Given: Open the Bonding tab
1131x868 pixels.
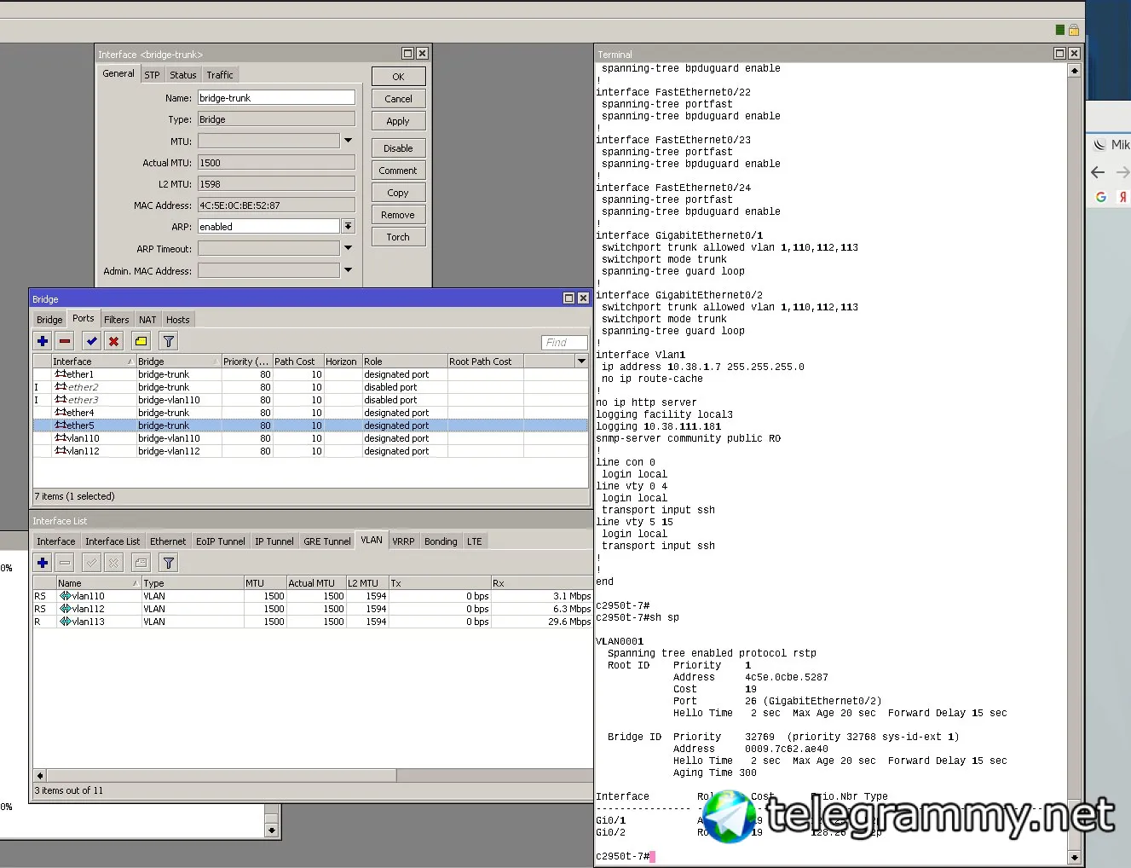Looking at the screenshot, I should [x=441, y=541].
